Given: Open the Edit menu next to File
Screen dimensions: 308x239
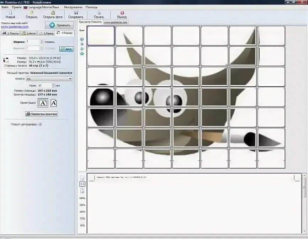Looking at the screenshot, I should [16, 7].
